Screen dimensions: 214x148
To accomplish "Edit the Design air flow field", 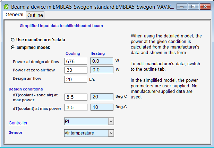I will 76,79.
